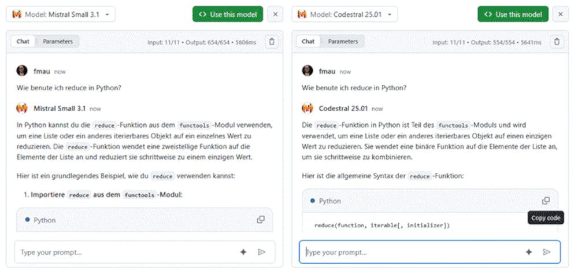Send the prompt to Mistral Small 3.1
This screenshot has width=578, height=274.
[262, 252]
